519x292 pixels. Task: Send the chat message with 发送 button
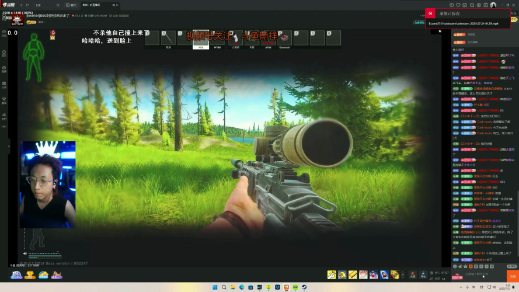[x=513, y=276]
